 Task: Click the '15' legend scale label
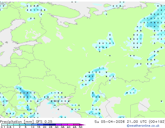pyautogui.click(x=39, y=127)
